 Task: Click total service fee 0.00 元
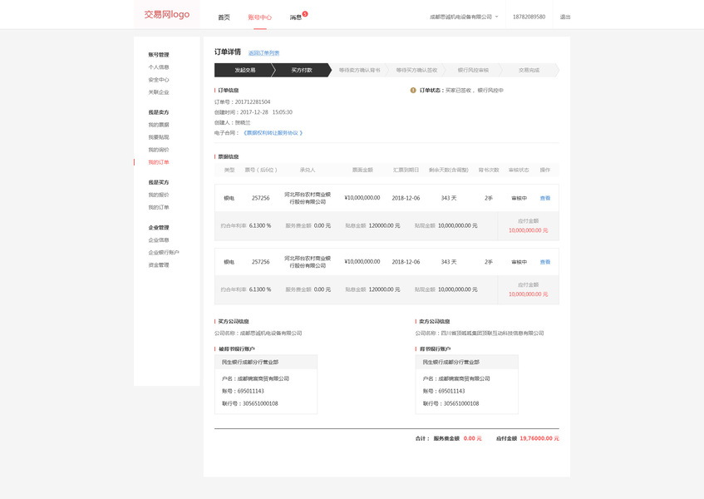click(x=472, y=438)
